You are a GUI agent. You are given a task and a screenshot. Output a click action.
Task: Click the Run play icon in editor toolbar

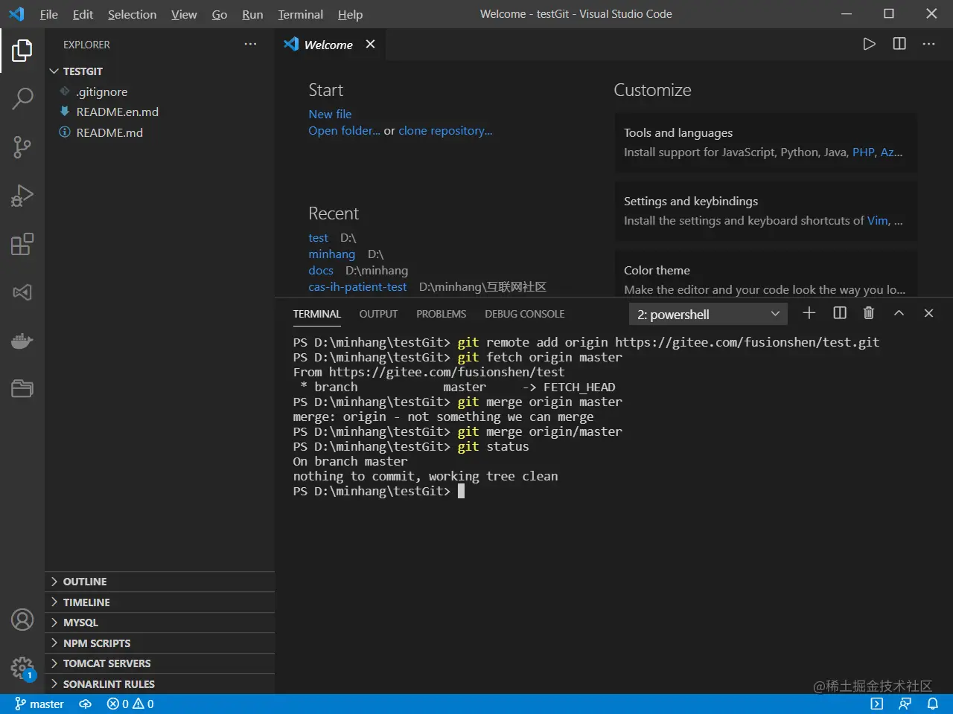coord(869,44)
